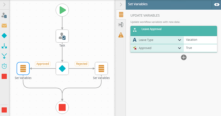Edit the Vacation value field

tap(200, 40)
